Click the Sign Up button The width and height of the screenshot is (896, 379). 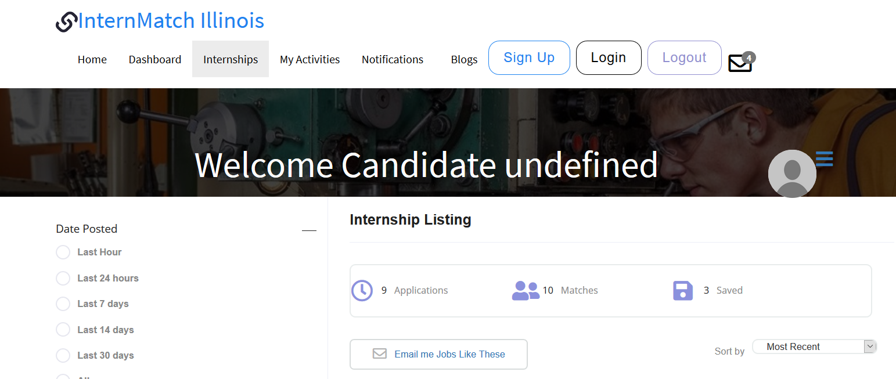[529, 57]
